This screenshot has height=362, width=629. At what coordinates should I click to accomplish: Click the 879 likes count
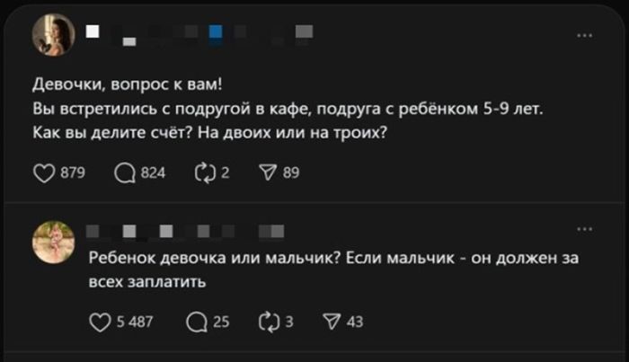72,173
